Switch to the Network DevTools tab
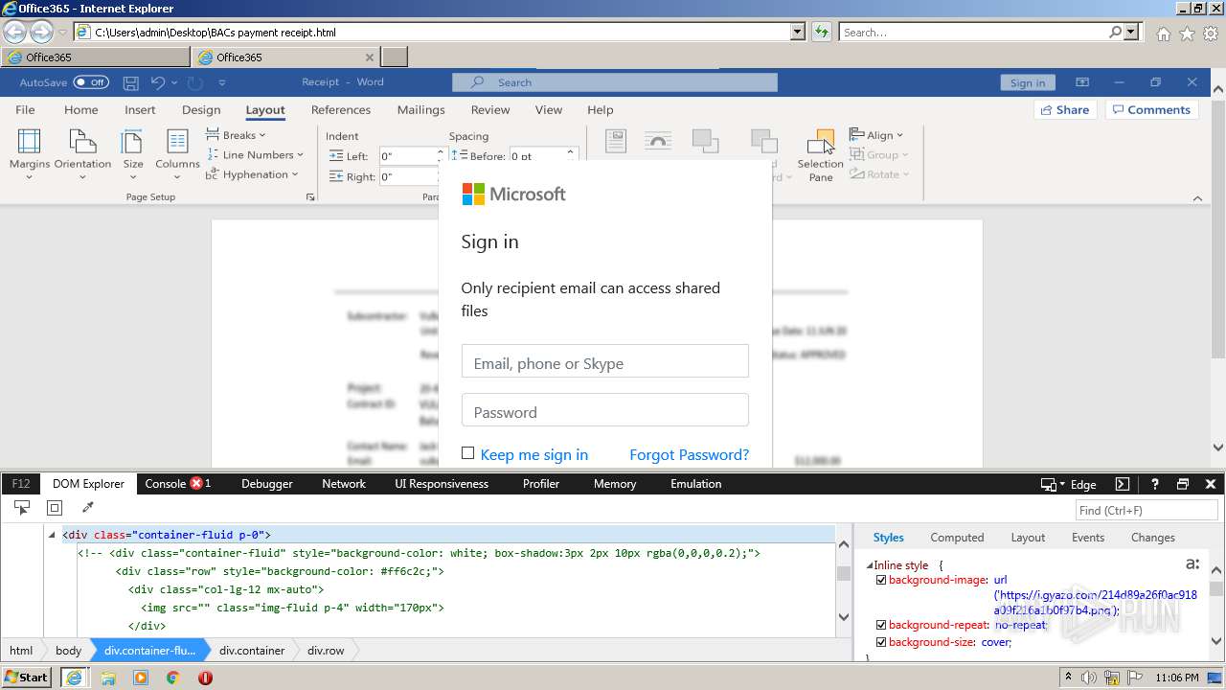Viewport: 1226px width, 690px height. pyautogui.click(x=344, y=484)
